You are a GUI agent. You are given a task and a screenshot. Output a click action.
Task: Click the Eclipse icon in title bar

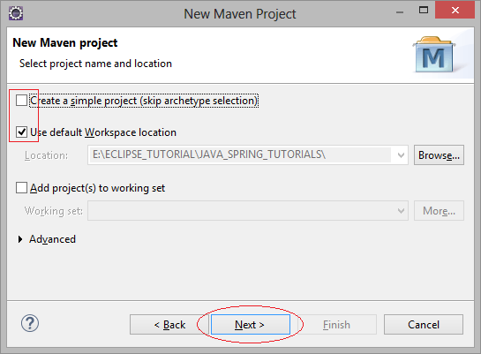(x=16, y=13)
